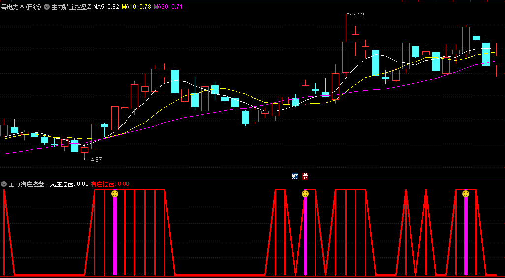Click the last smiley signal marker
The image size is (505, 278).
pyautogui.click(x=466, y=194)
